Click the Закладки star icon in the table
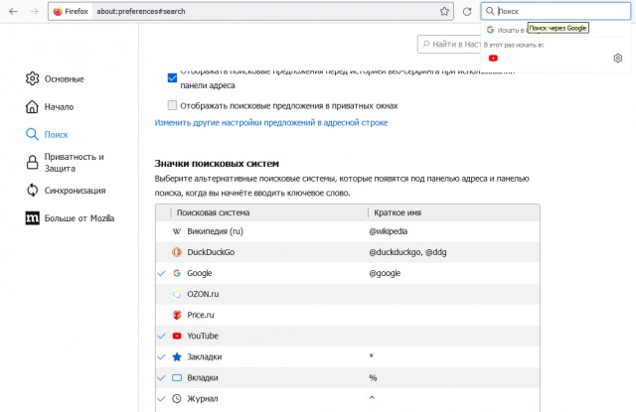The width and height of the screenshot is (636, 412). [177, 357]
